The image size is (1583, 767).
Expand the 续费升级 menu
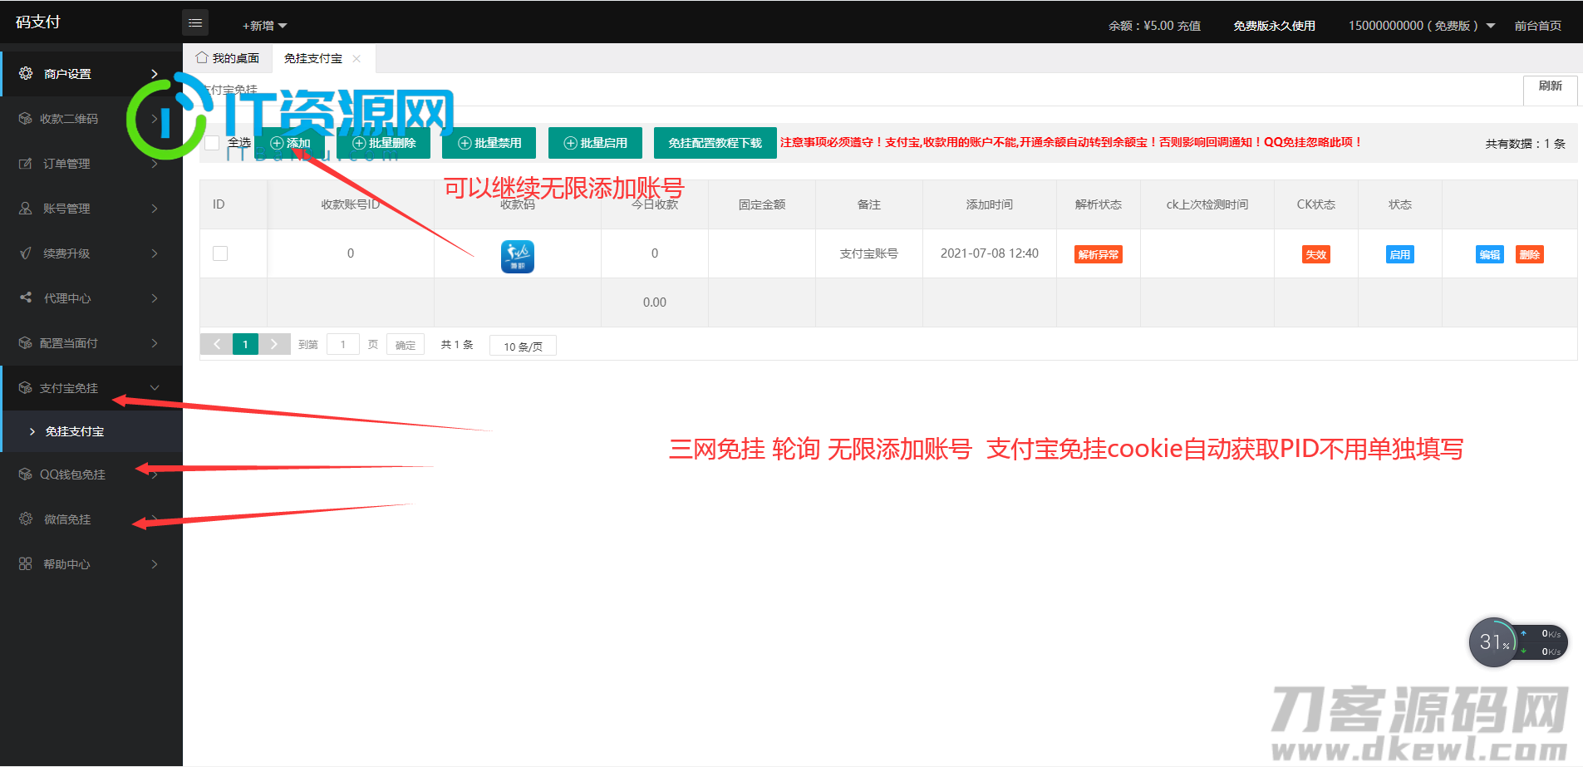tap(155, 253)
